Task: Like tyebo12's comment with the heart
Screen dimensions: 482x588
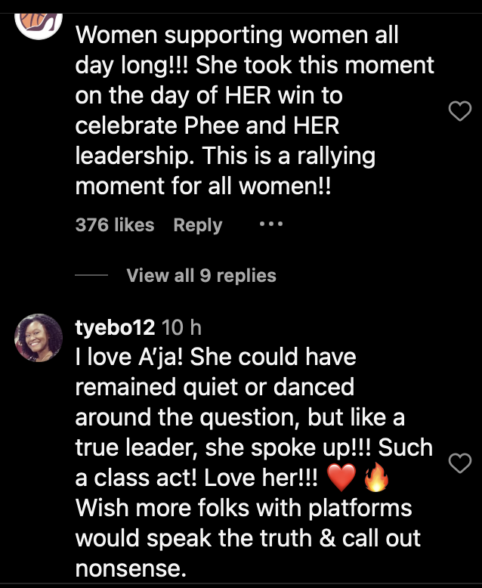Action: pyautogui.click(x=460, y=463)
